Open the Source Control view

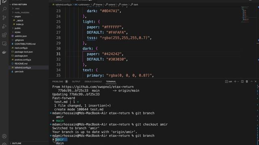point(4,18)
